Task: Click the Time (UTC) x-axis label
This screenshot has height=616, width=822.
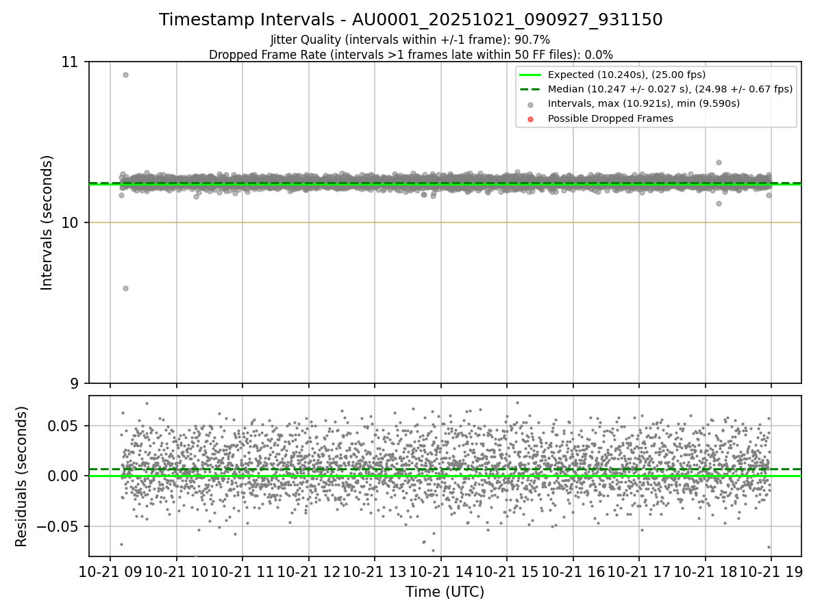Action: tap(445, 592)
